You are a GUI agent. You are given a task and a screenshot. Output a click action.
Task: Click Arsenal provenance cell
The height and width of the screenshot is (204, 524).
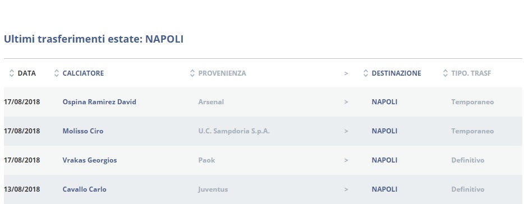(211, 102)
